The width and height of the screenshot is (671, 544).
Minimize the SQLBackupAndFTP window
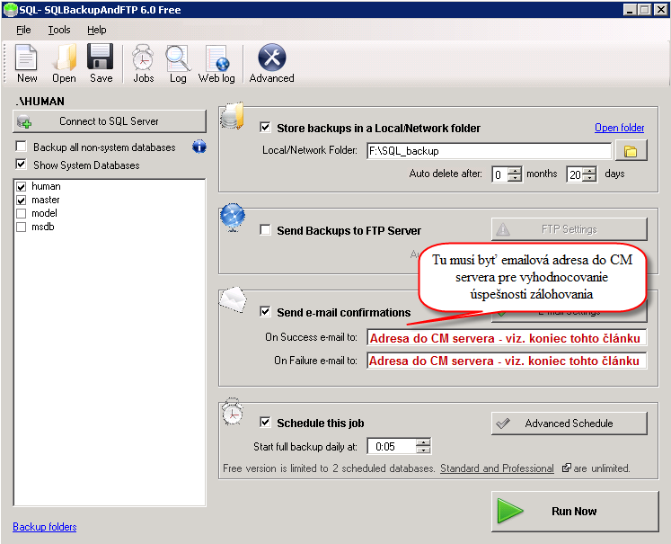coord(629,9)
